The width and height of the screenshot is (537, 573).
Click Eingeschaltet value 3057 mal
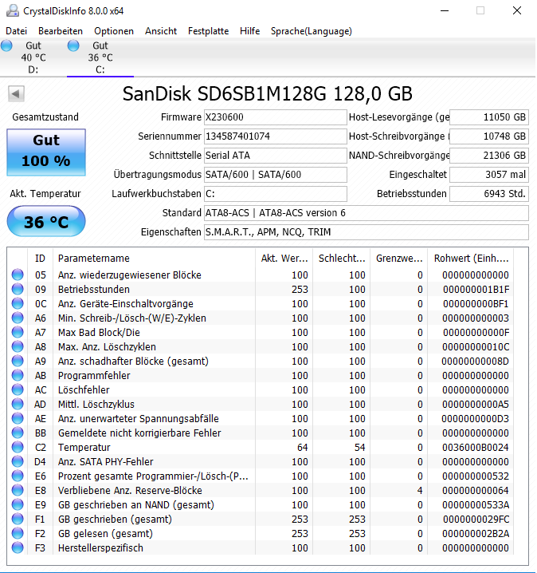[489, 175]
